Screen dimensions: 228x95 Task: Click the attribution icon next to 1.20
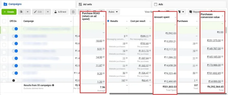click(104, 82)
